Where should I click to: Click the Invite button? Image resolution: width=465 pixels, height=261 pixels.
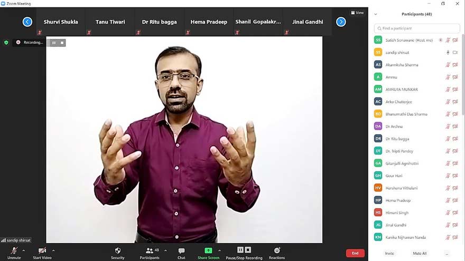coord(389,254)
